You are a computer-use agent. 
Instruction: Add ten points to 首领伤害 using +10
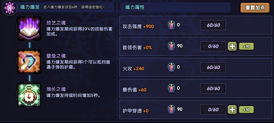(246, 46)
